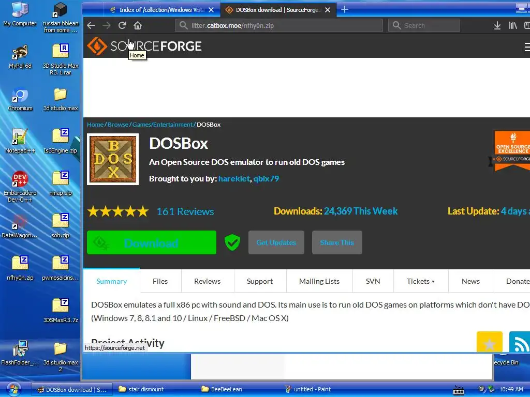Open the Windows Start button
Screen dimensions: 530x397
pyautogui.click(x=13, y=389)
